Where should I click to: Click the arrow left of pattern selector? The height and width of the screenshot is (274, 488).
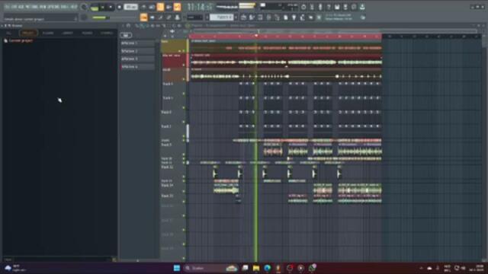tap(207, 18)
